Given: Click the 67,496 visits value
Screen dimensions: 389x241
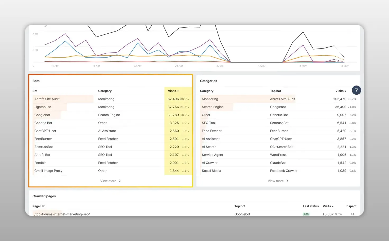Looking at the screenshot, I should 173,99.
